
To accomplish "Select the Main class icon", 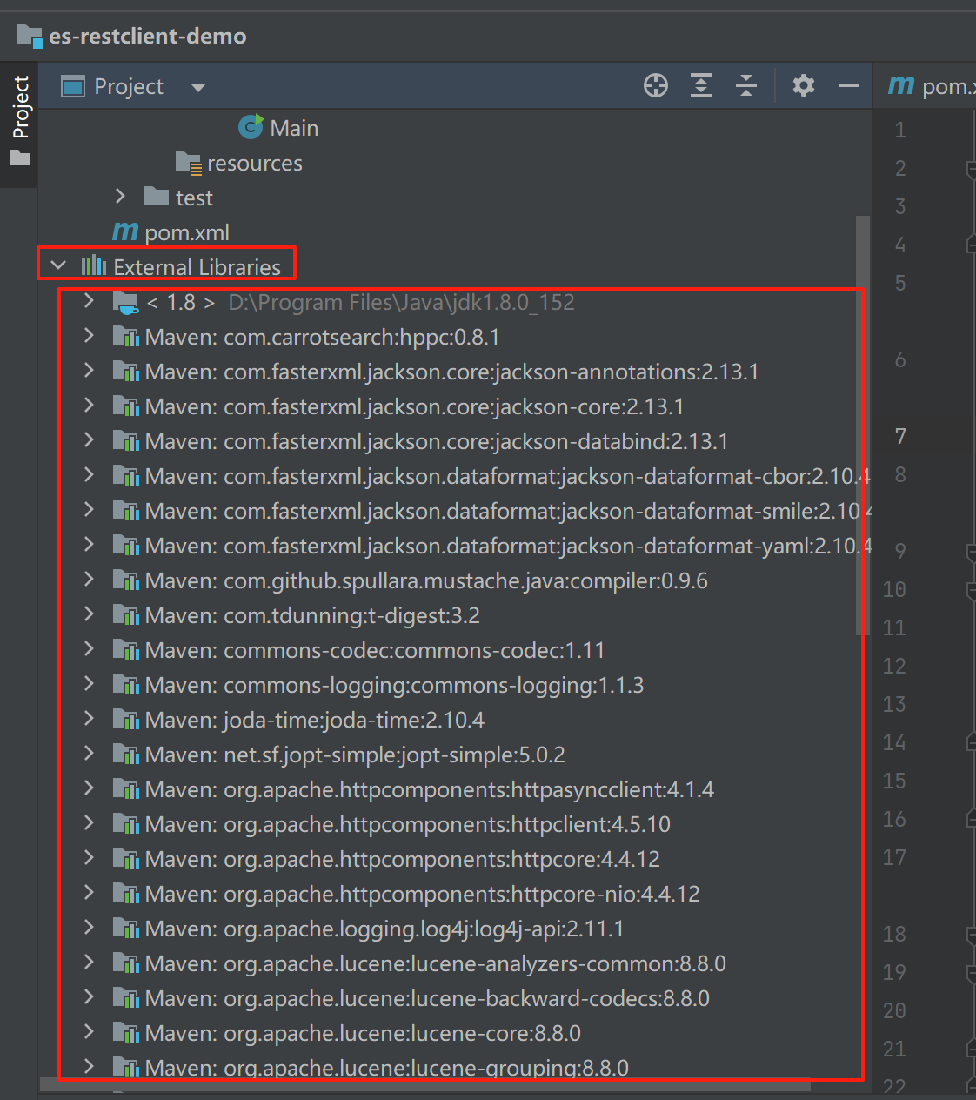I will point(251,127).
